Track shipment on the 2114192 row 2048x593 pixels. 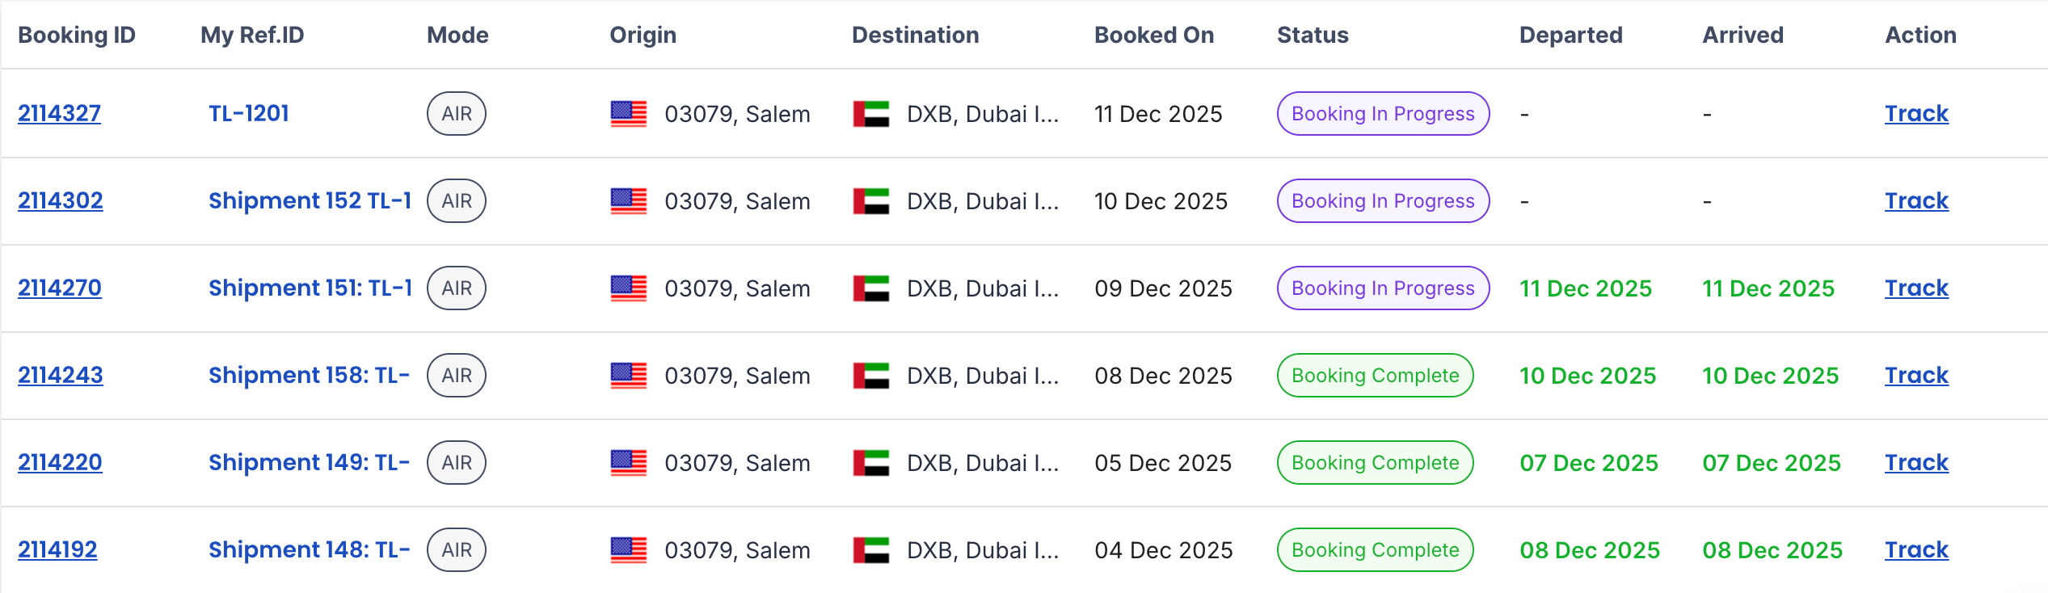click(1916, 549)
